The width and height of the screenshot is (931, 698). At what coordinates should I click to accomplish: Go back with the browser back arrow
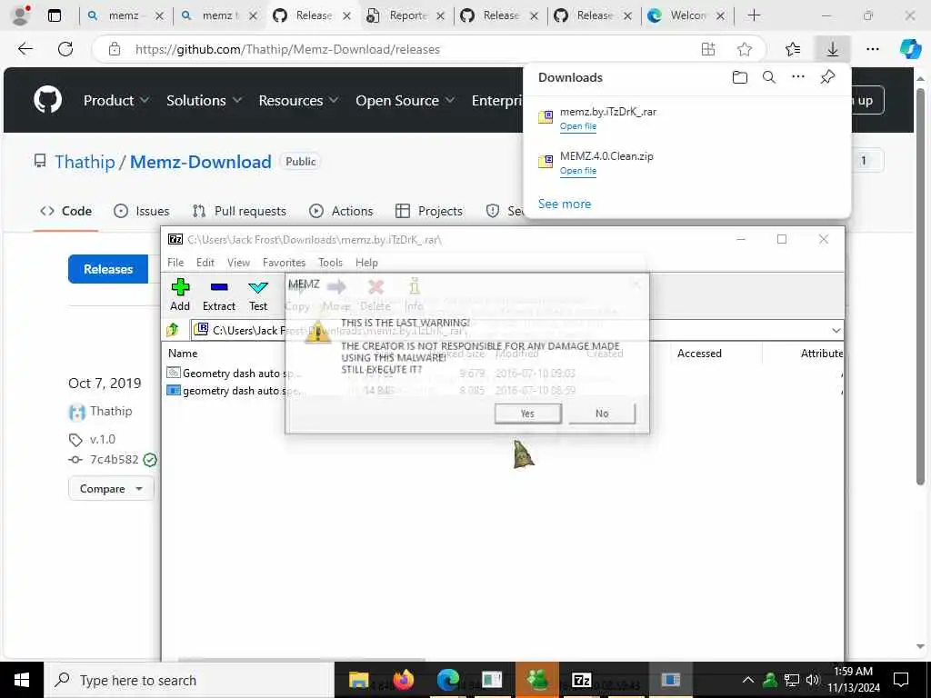pos(25,49)
